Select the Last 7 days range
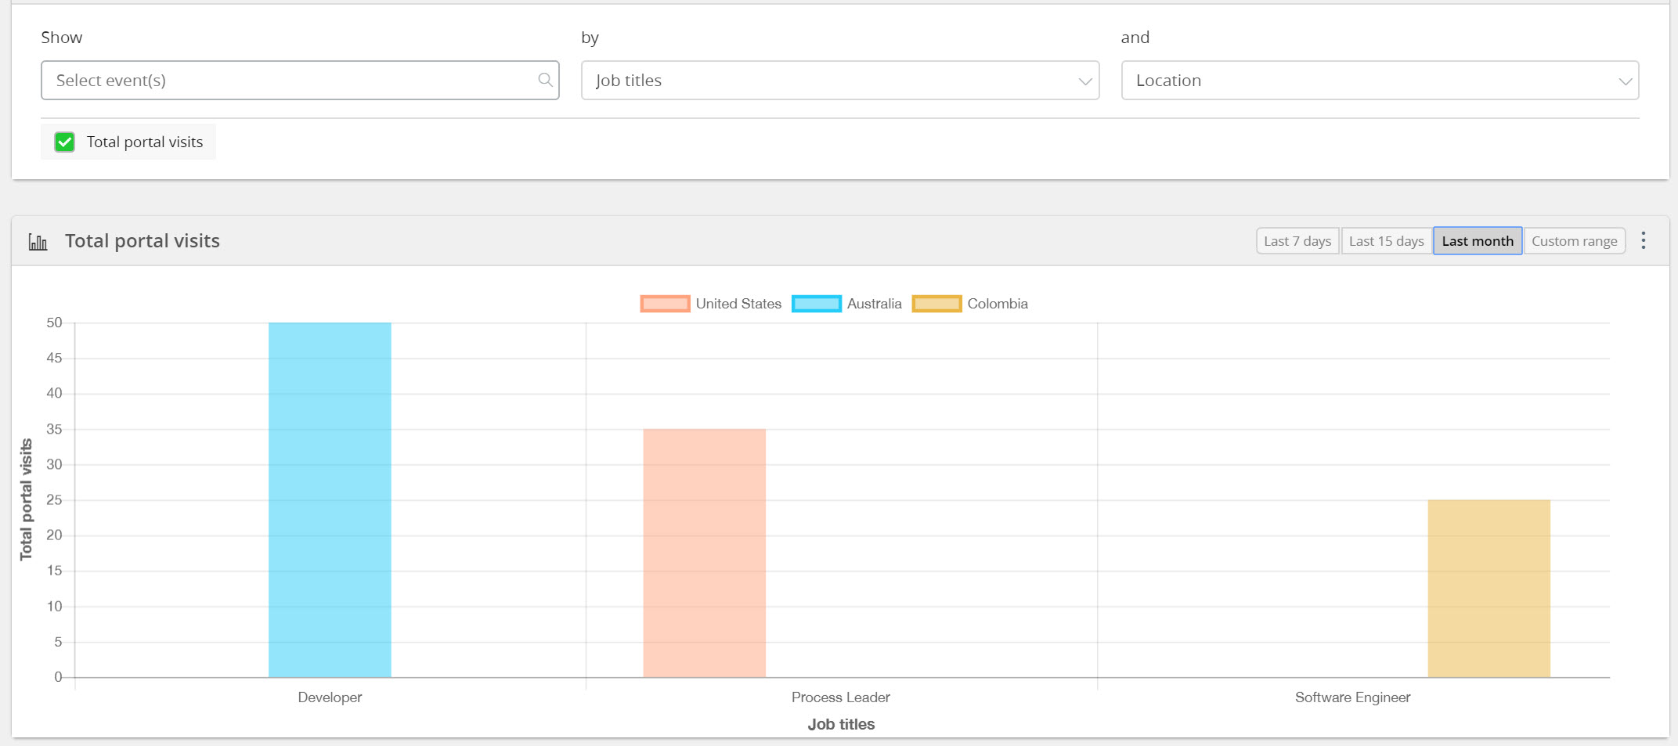The height and width of the screenshot is (746, 1678). click(x=1297, y=241)
